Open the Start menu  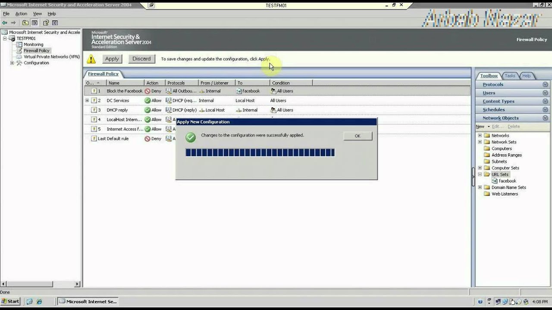click(x=10, y=301)
